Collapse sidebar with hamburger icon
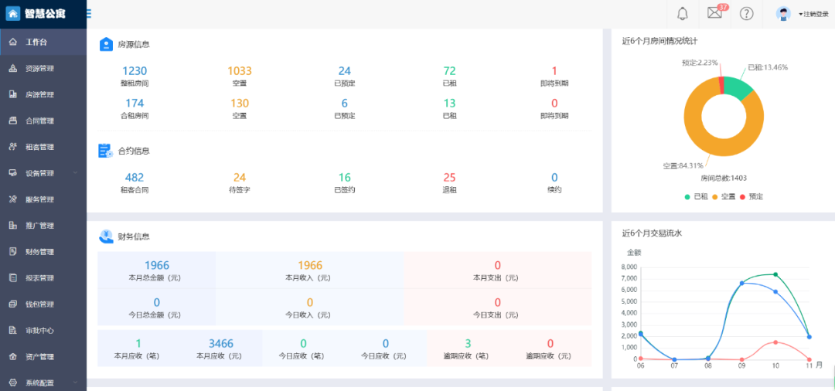Image resolution: width=835 pixels, height=391 pixels. click(89, 13)
